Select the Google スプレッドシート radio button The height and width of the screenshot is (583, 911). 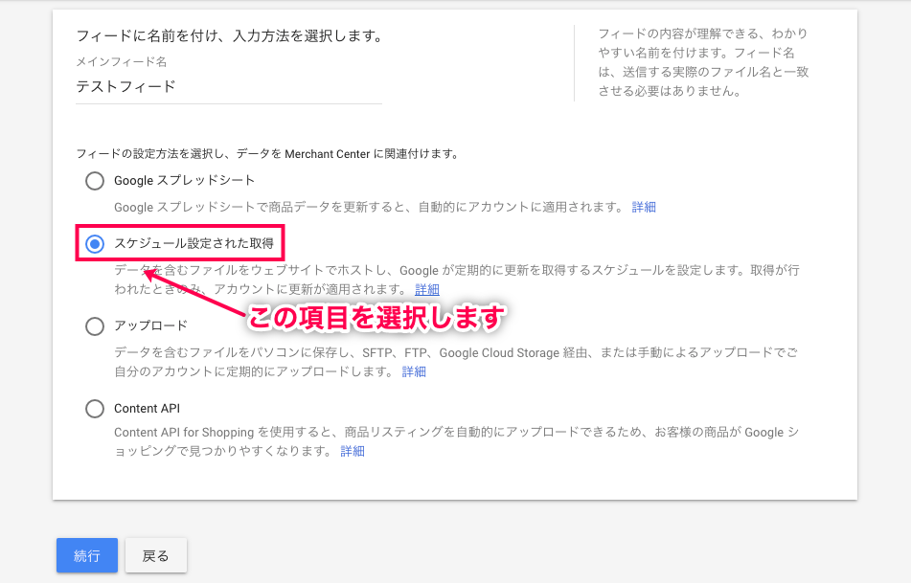tap(95, 181)
